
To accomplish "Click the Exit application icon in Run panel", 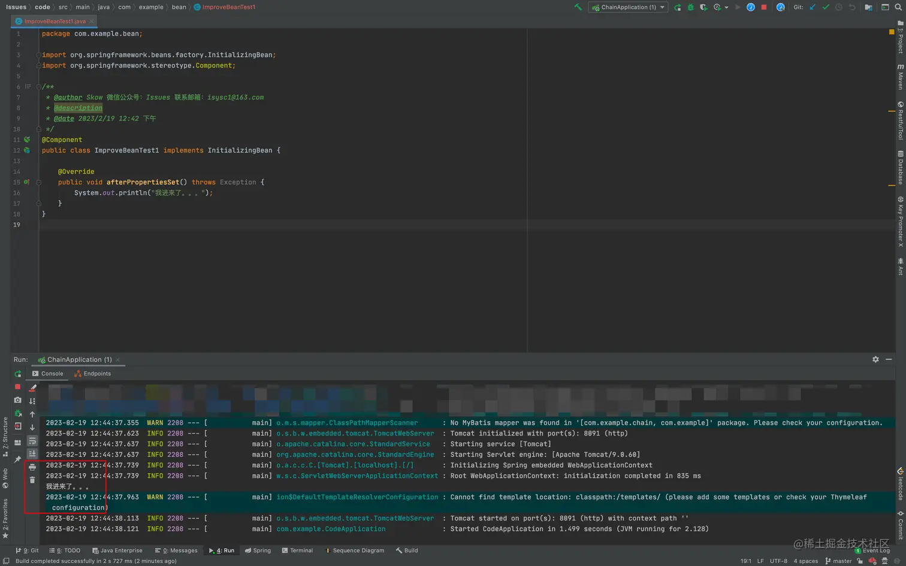I will [18, 426].
